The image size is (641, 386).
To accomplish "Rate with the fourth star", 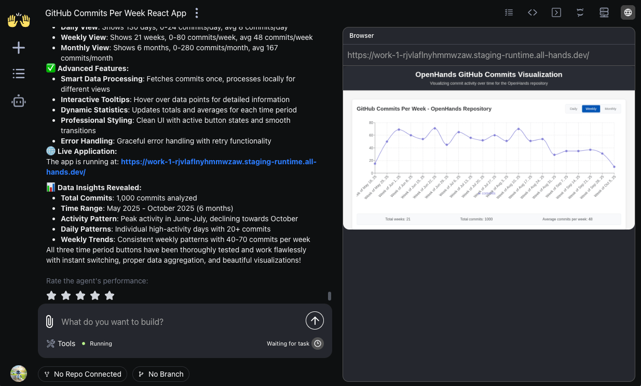I will click(x=95, y=295).
